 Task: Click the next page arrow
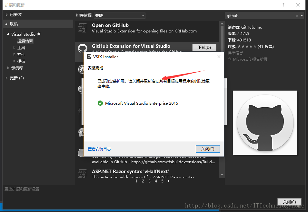click(x=169, y=181)
